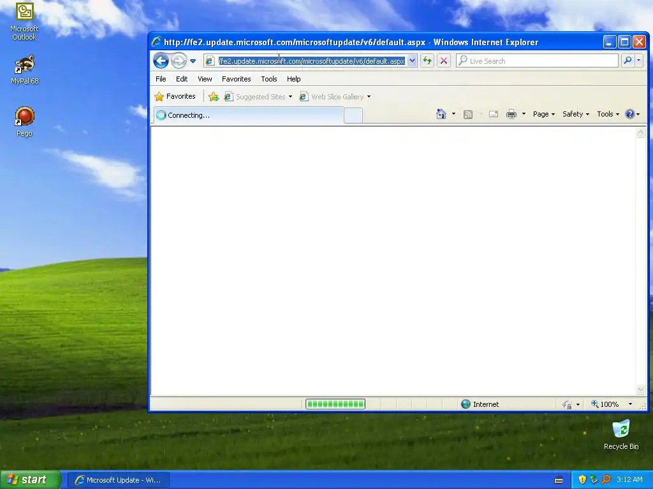Open the Page command bar menu
653x489 pixels.
tap(544, 114)
